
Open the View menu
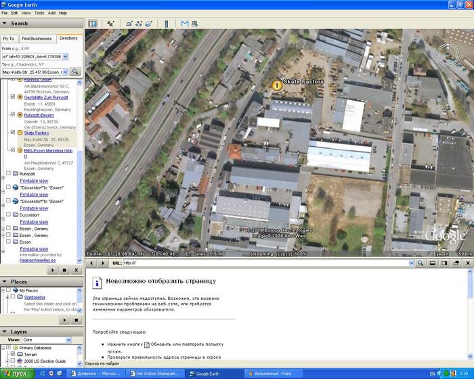(26, 13)
